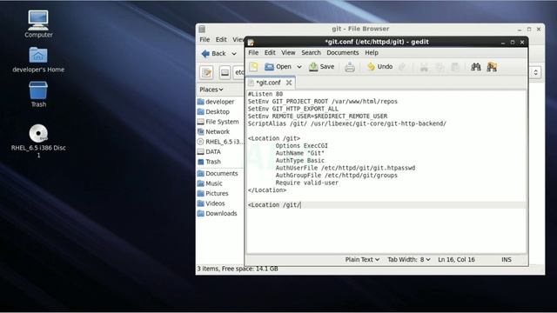The image size is (557, 313).
Task: Click the Open file button in gedit
Action: coord(278,67)
